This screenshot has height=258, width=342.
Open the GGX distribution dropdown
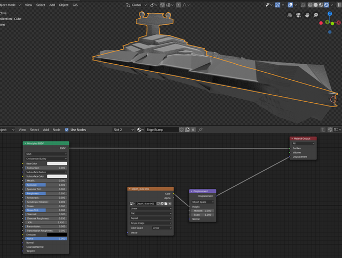pos(46,154)
